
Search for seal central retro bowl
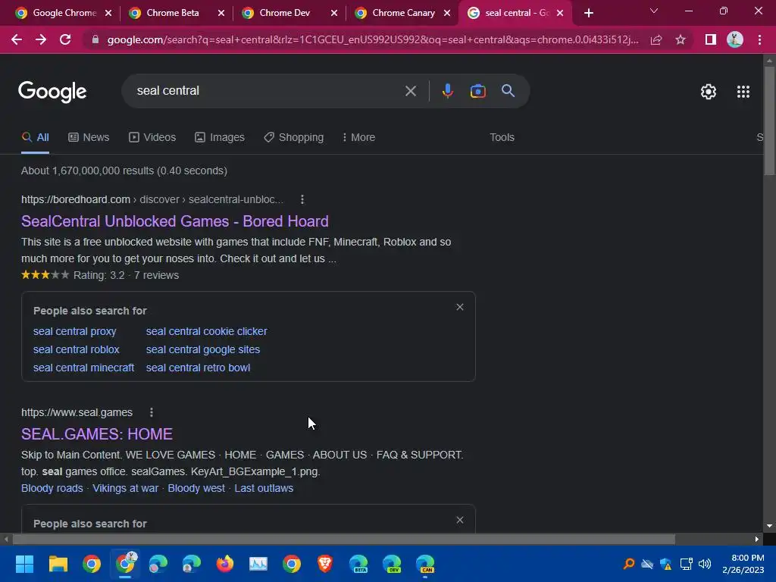point(198,368)
